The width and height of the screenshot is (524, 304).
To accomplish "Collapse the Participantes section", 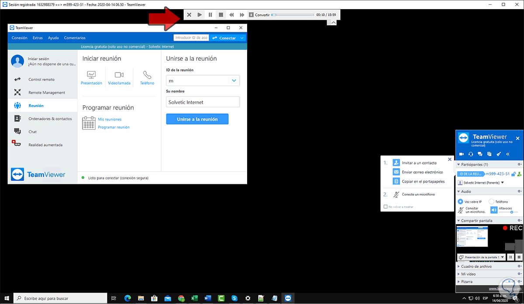I will (x=458, y=165).
